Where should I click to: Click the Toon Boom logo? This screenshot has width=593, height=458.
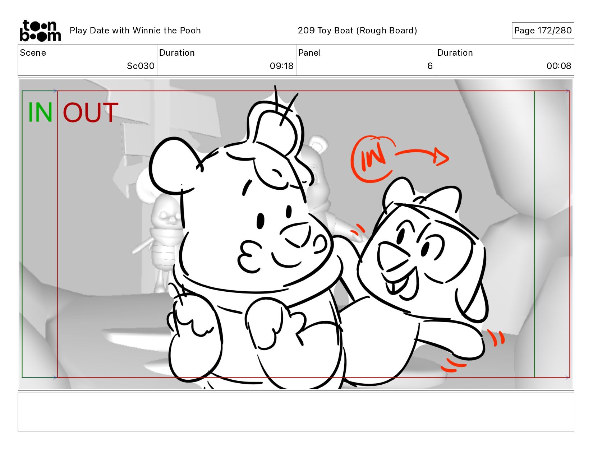(40, 31)
